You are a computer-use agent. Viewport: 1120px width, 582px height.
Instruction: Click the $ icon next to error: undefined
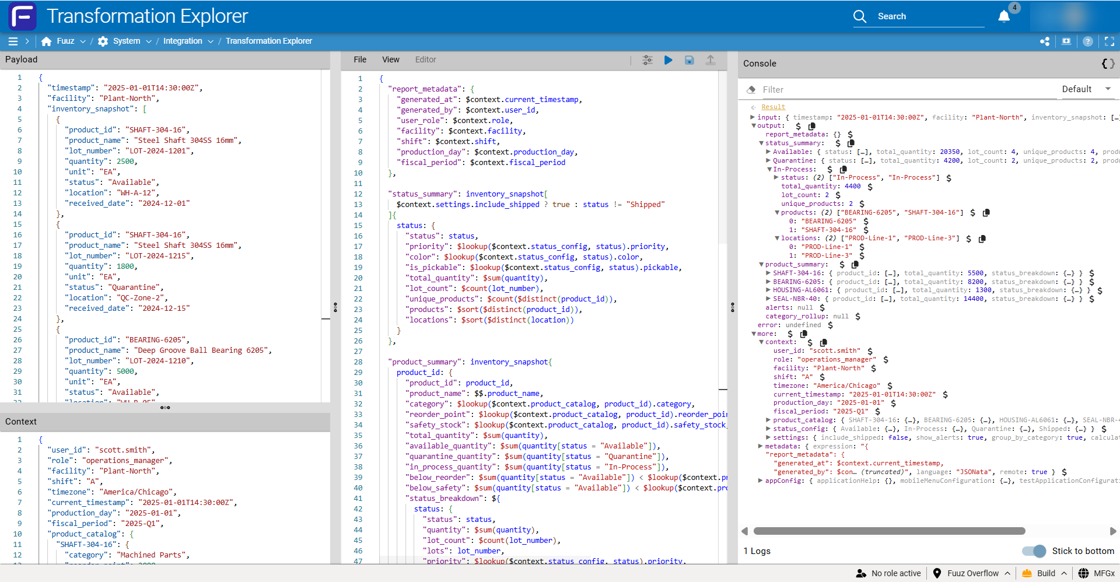point(830,325)
